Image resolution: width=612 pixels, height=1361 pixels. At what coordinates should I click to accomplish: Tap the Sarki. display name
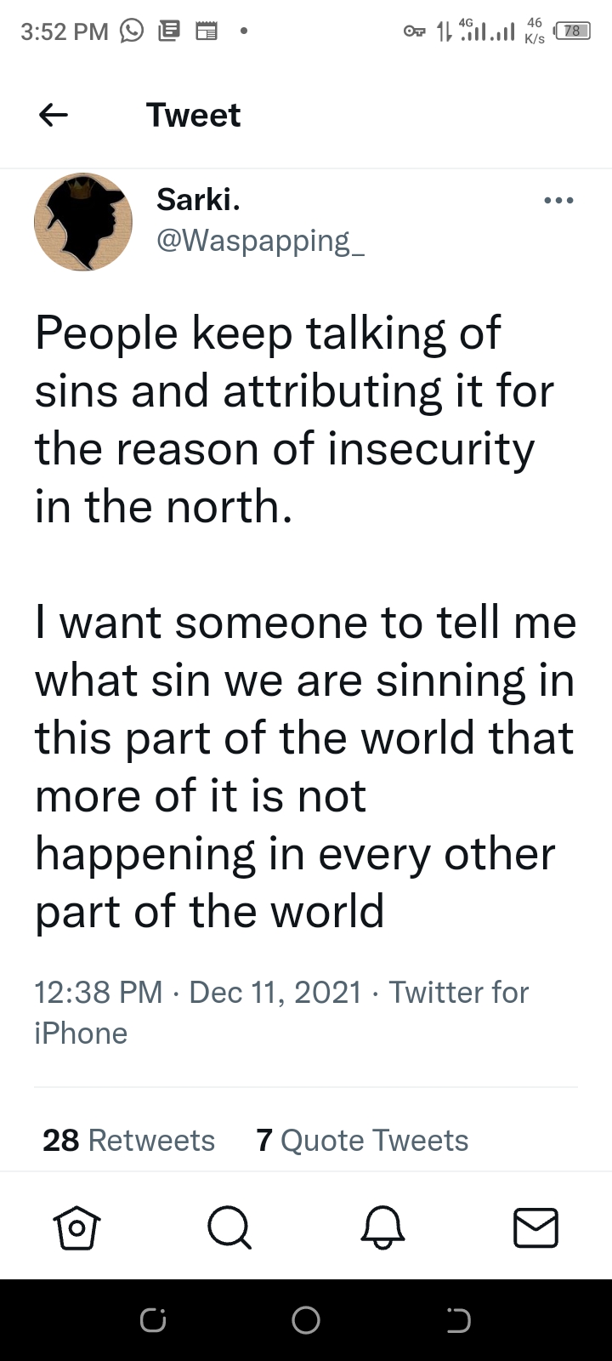tap(198, 200)
